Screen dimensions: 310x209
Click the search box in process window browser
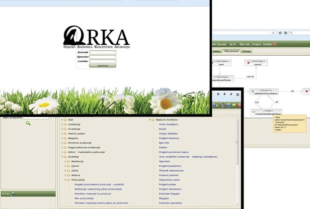tap(300, 33)
